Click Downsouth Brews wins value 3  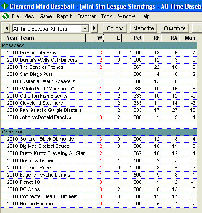[x=101, y=53]
